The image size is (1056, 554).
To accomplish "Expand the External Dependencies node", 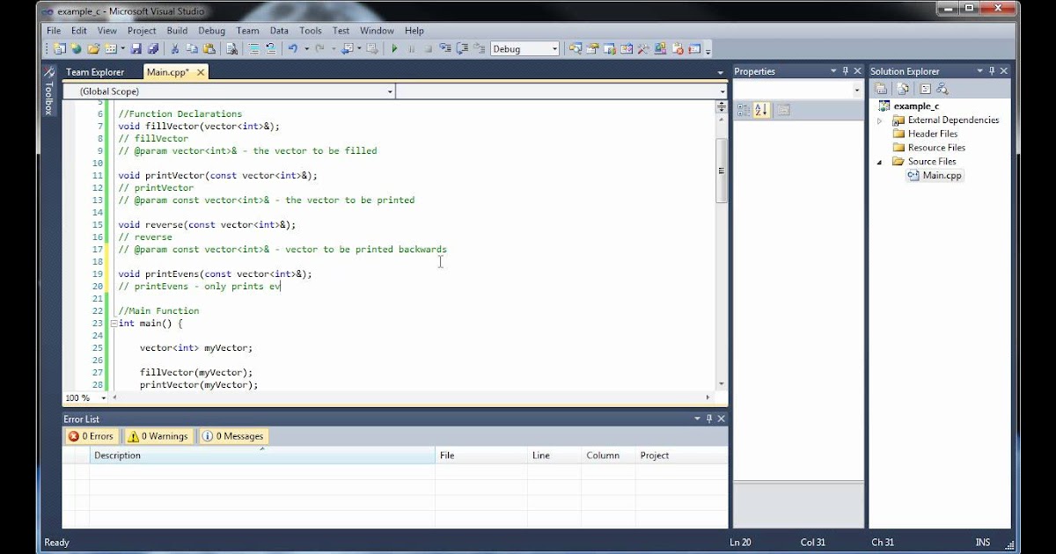I will click(879, 120).
